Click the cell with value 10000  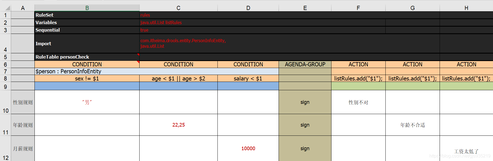[x=248, y=149]
